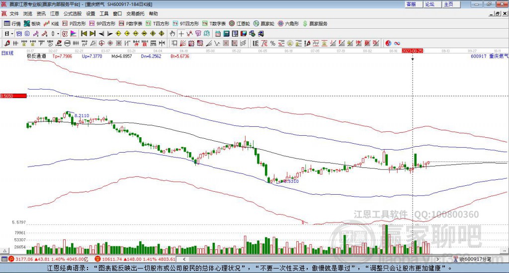Select the zigzag wave line tool

pos(217,43)
